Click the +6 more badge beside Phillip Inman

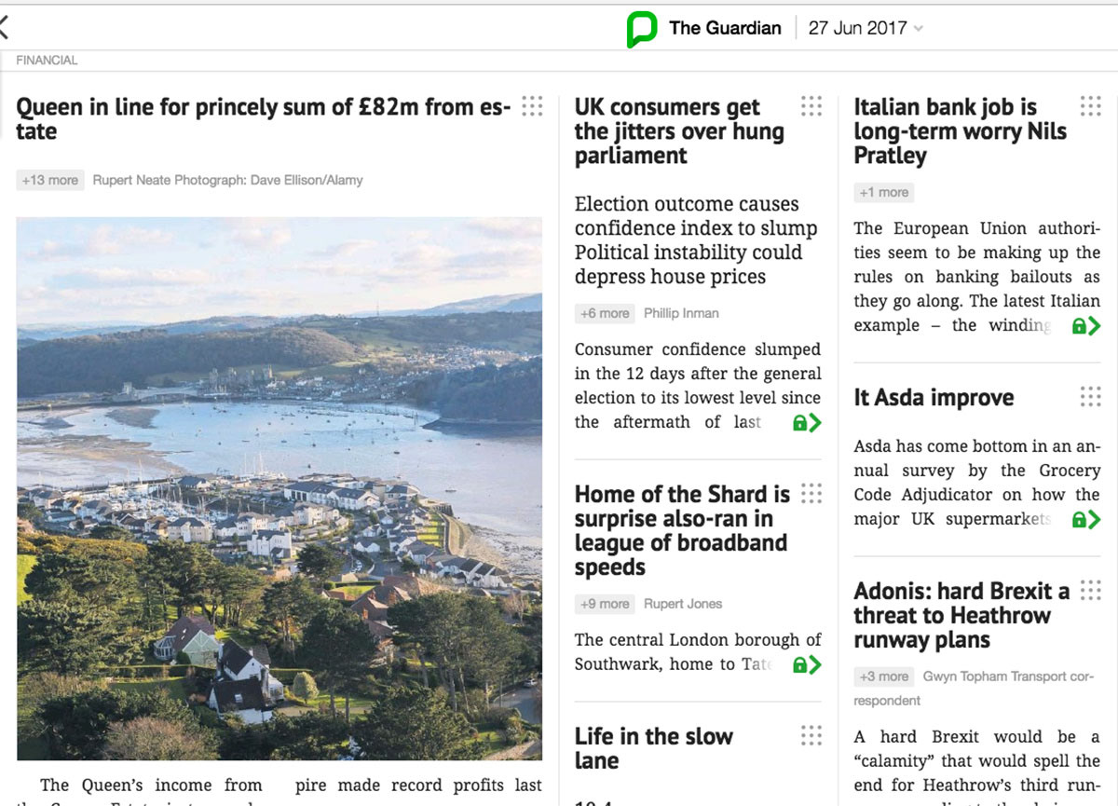point(606,314)
